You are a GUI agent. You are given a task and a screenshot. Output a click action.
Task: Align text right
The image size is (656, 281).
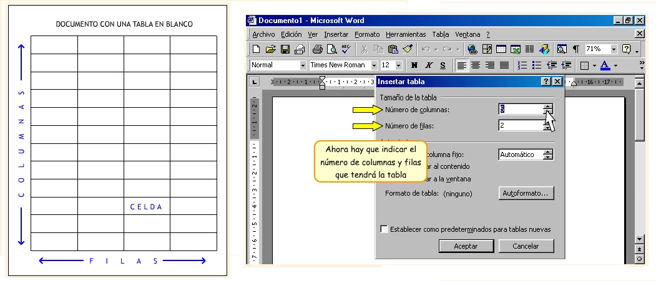[490, 65]
